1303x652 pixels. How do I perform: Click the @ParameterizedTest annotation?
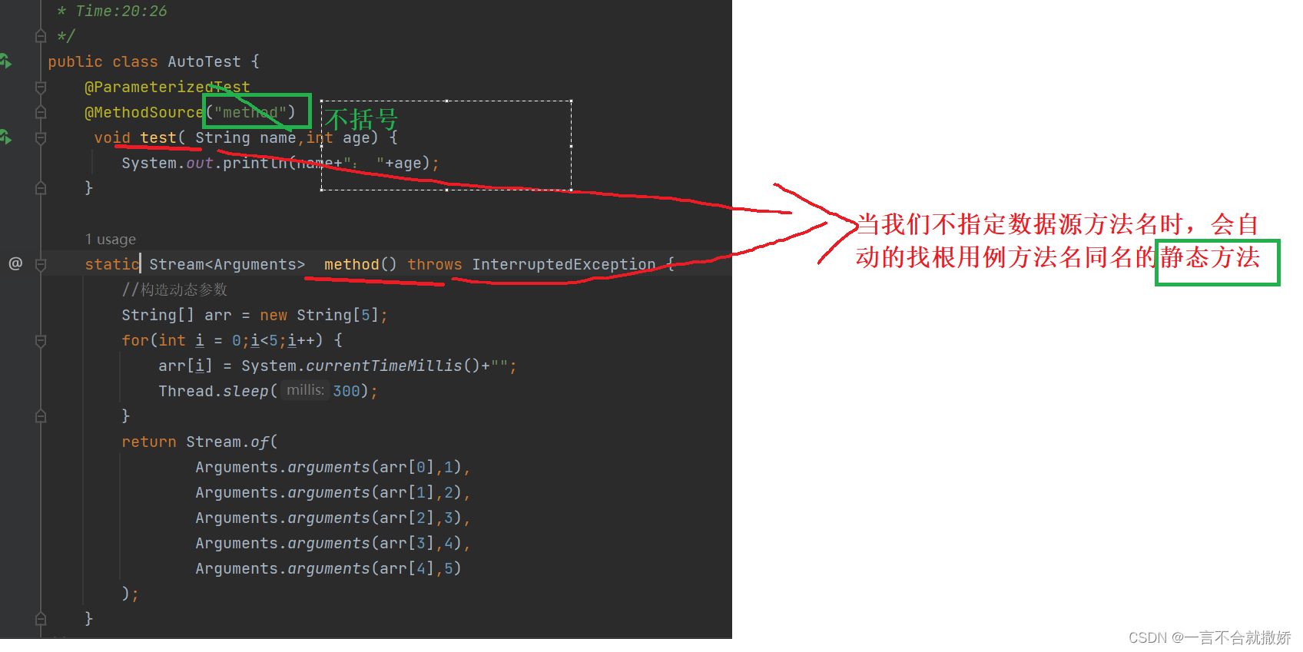167,87
